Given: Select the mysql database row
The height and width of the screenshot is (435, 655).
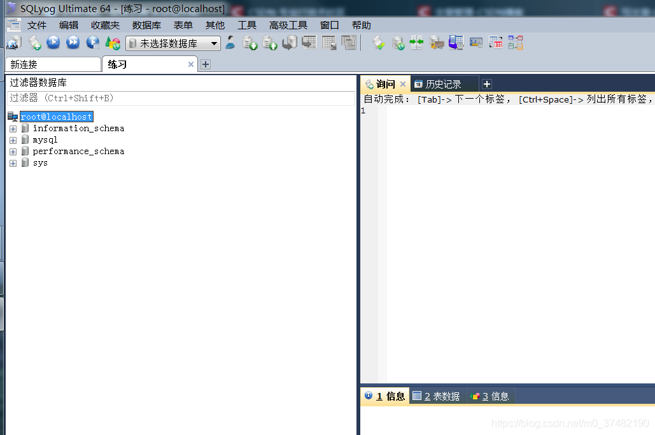Looking at the screenshot, I should point(45,140).
